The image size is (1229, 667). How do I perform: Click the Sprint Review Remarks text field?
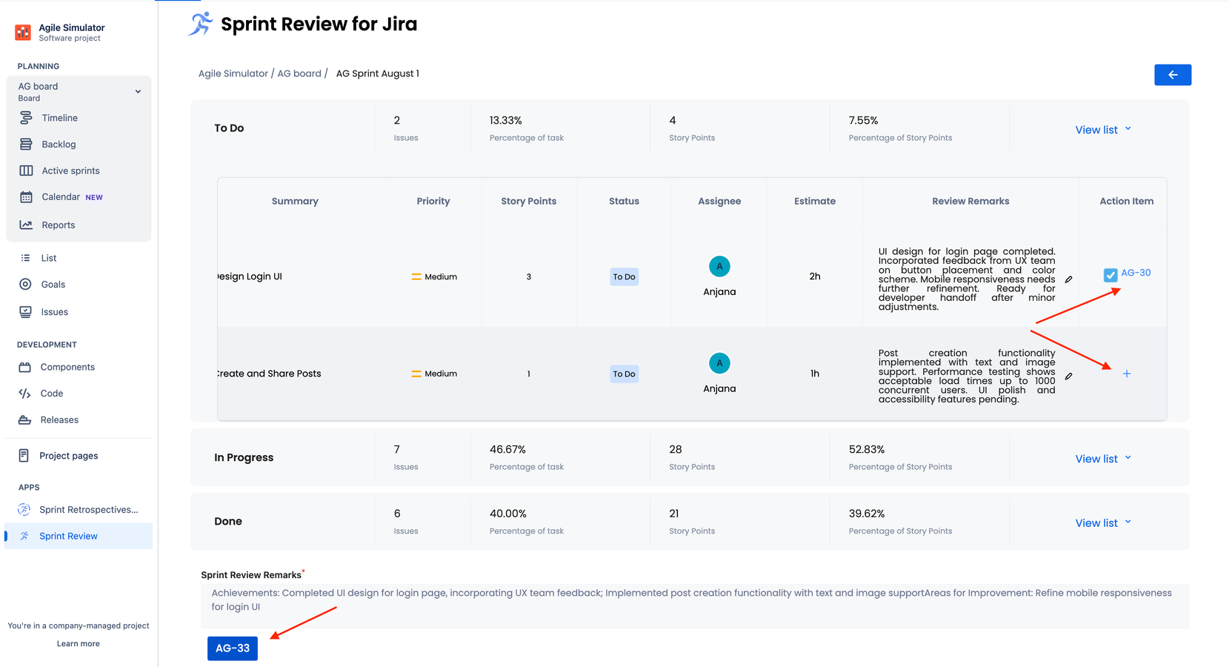coord(695,606)
